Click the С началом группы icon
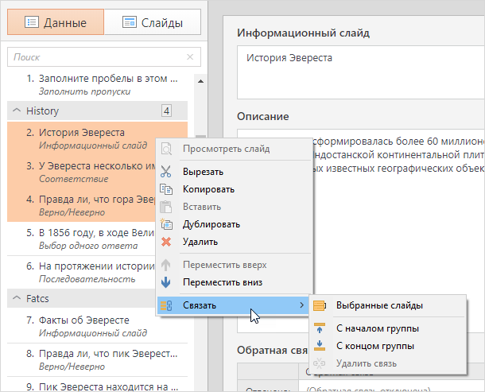Image resolution: width=485 pixels, height=392 pixels. coord(320,328)
